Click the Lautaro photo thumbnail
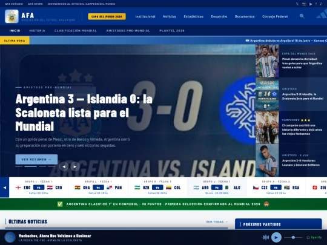Viewport: 327px width, 245px height. point(267,160)
